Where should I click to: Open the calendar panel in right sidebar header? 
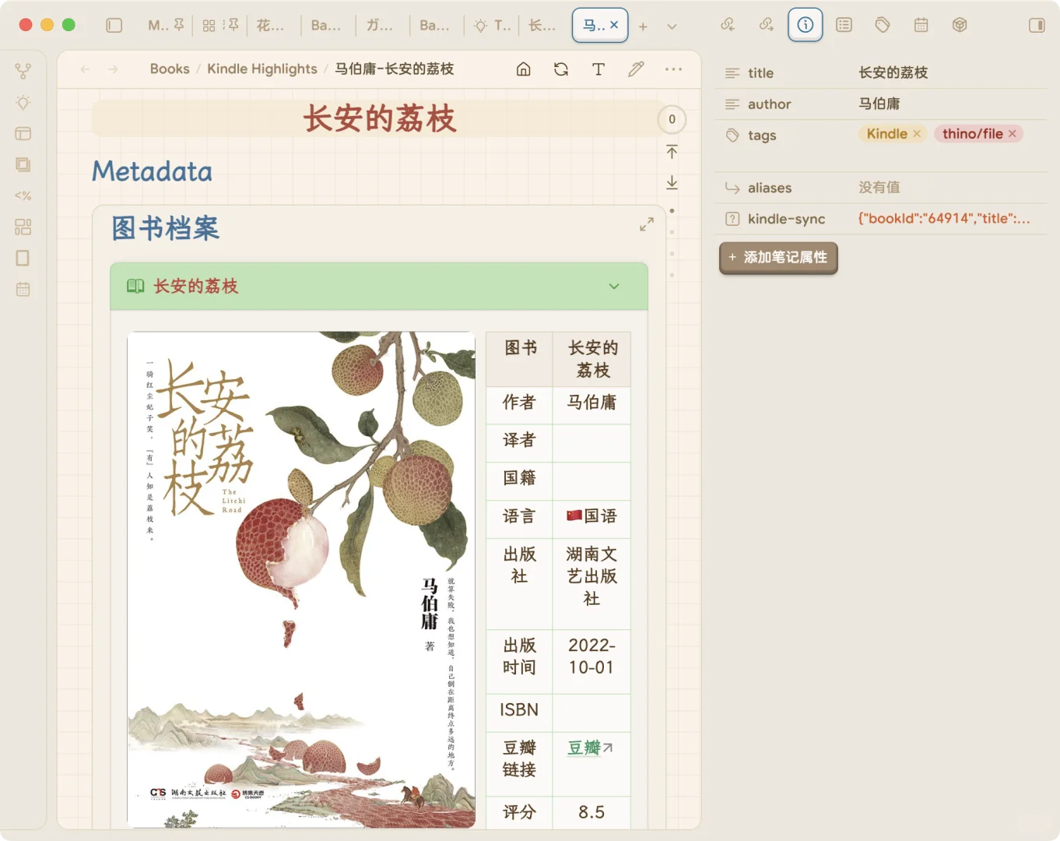pos(921,25)
